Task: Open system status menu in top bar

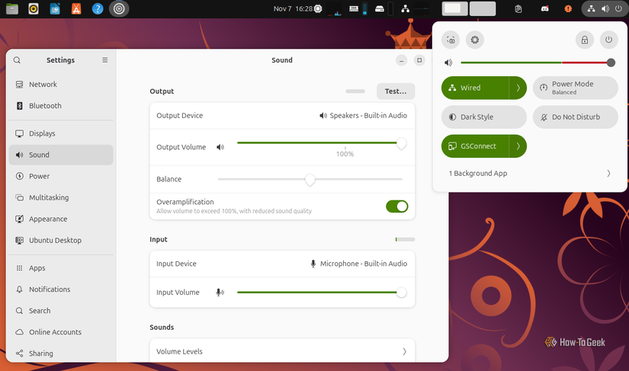Action: [x=605, y=9]
